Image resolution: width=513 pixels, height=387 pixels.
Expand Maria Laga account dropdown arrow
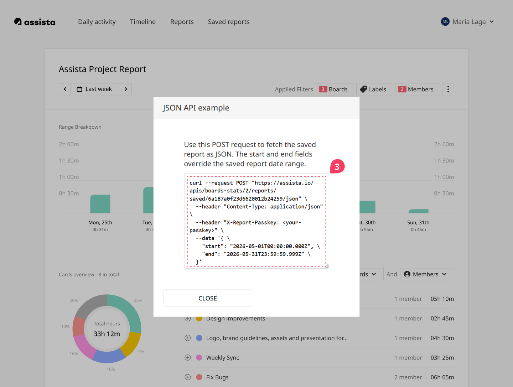click(492, 21)
